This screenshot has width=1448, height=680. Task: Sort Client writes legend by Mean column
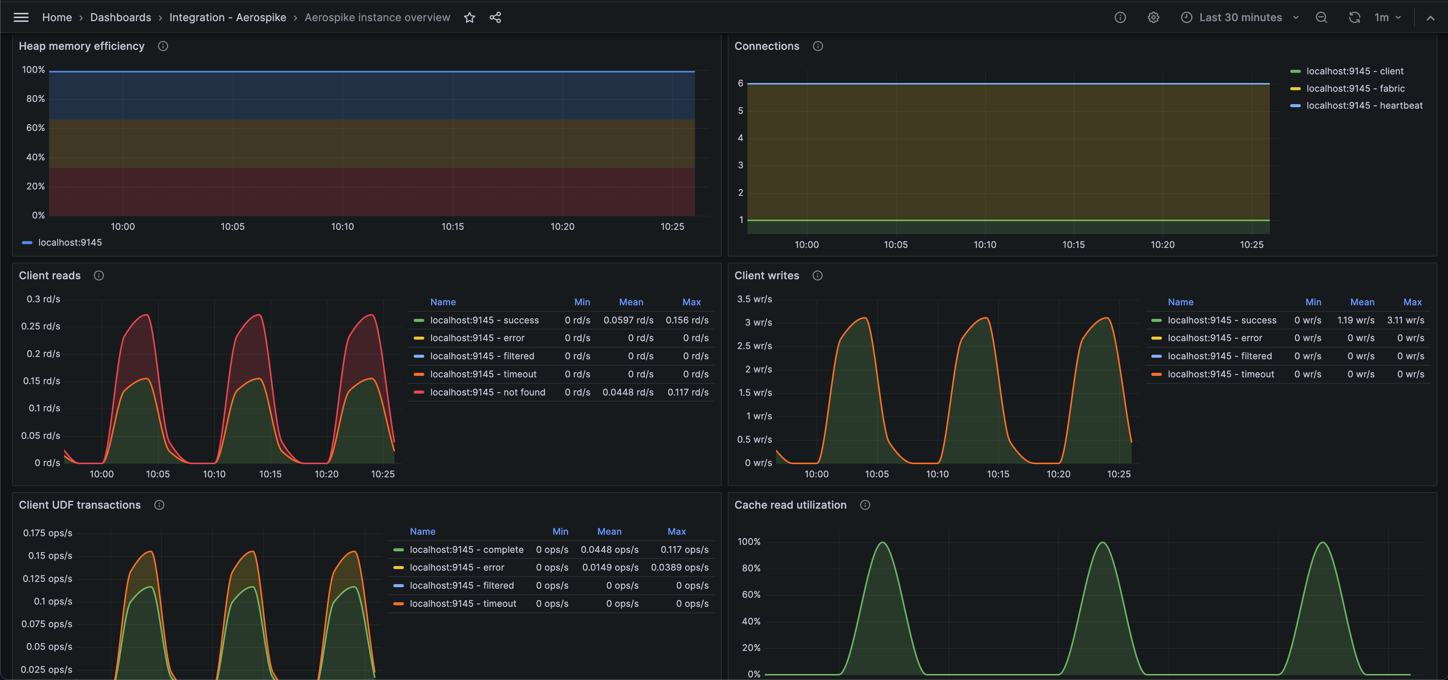(1362, 302)
